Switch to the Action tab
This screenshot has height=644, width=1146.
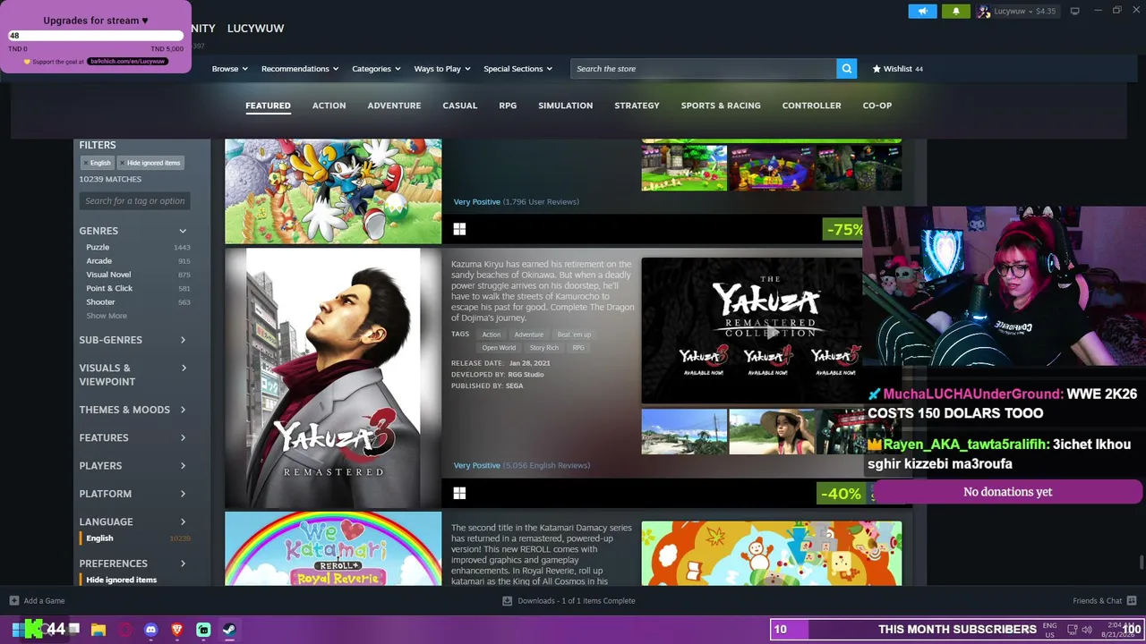click(x=329, y=106)
